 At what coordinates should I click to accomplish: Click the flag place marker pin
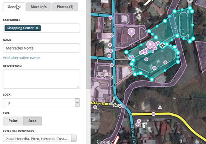[131, 32]
